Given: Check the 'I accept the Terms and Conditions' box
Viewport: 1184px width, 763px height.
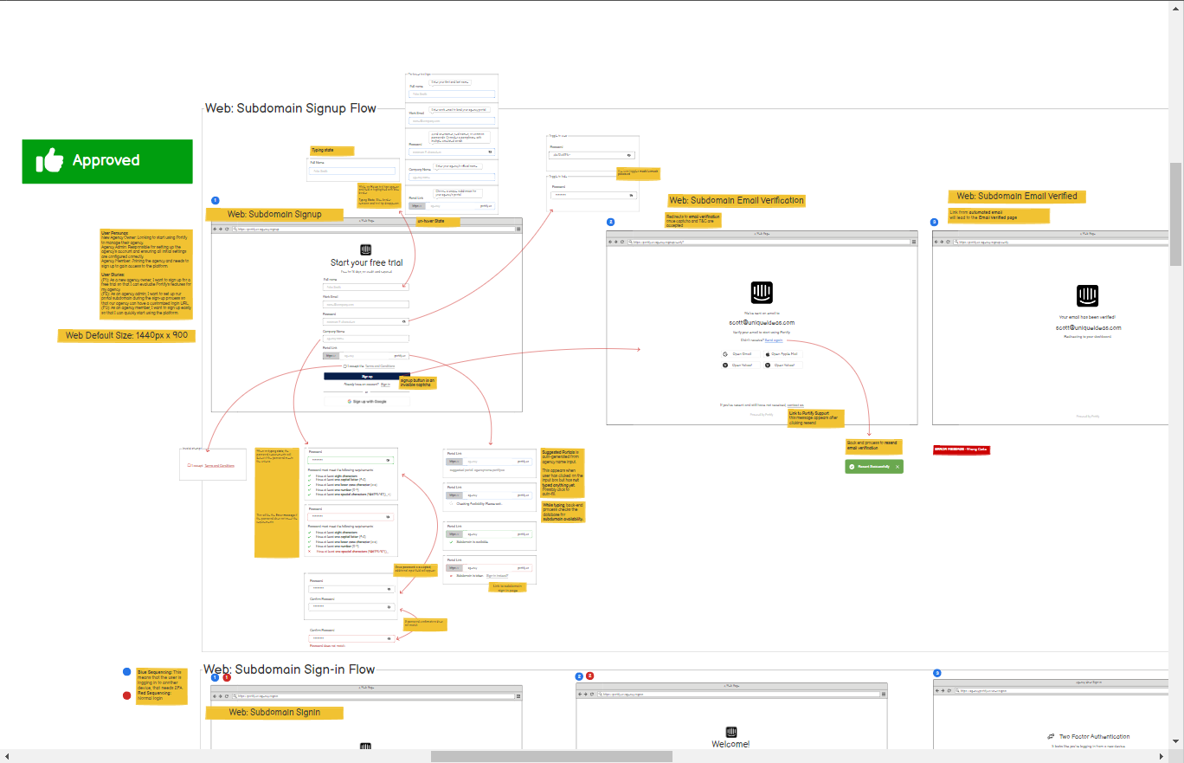Looking at the screenshot, I should pyautogui.click(x=344, y=366).
